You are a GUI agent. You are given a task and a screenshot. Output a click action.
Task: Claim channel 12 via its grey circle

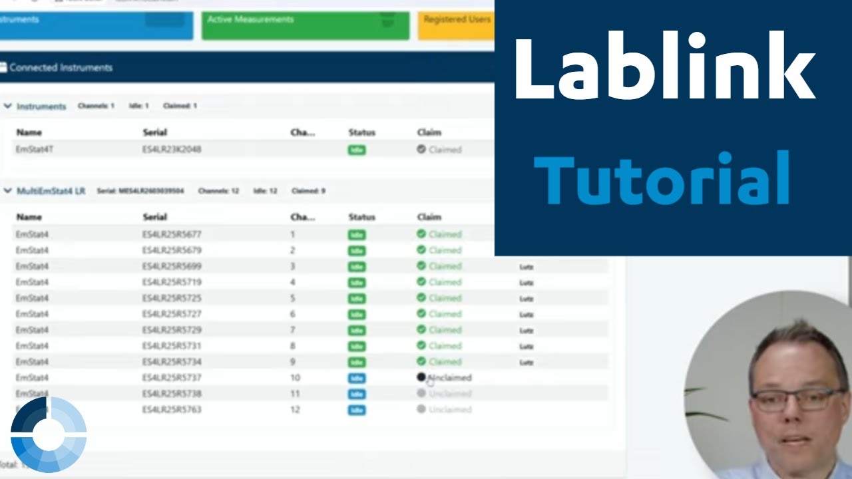[x=421, y=409]
